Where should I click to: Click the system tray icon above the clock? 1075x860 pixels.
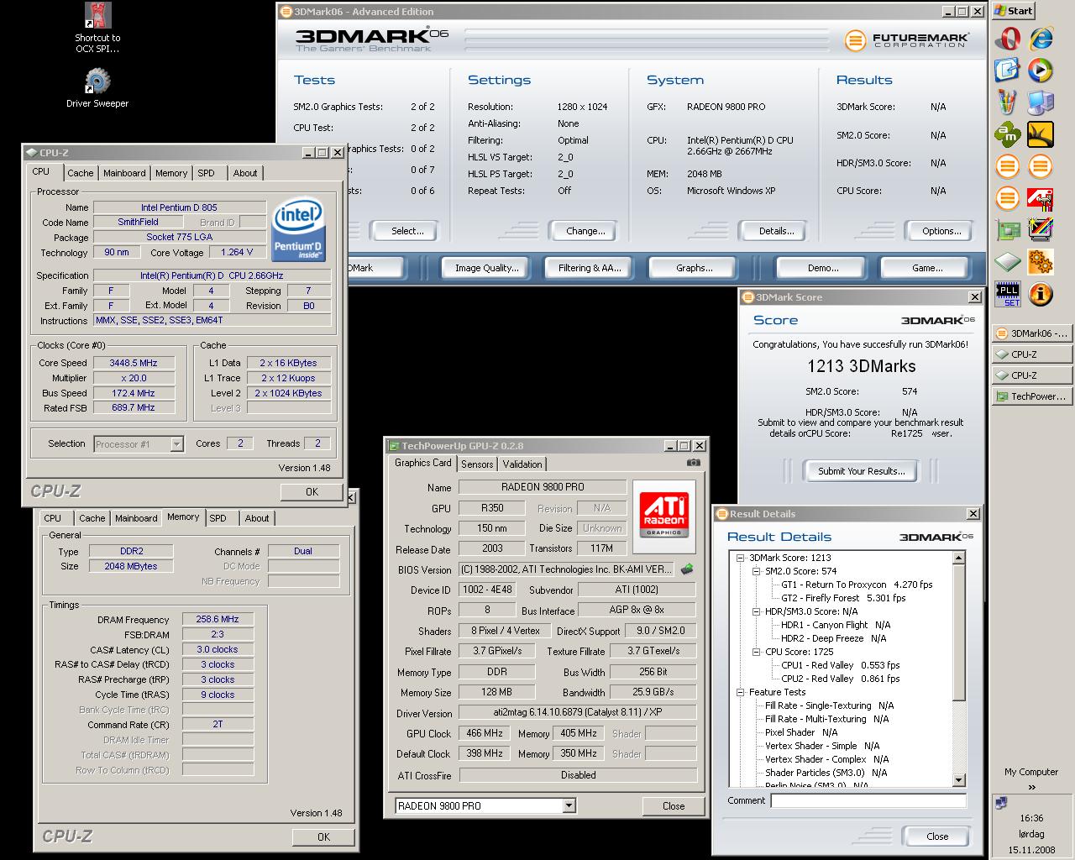[x=1000, y=803]
